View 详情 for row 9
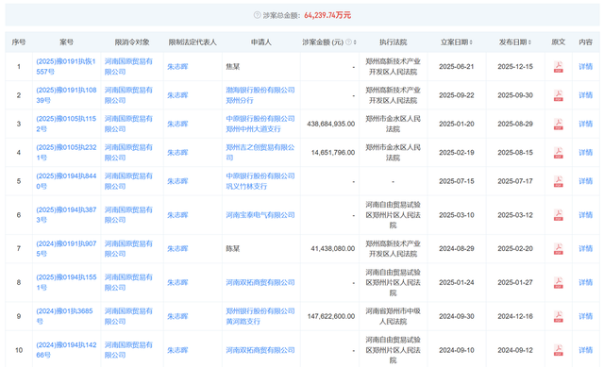 585,316
